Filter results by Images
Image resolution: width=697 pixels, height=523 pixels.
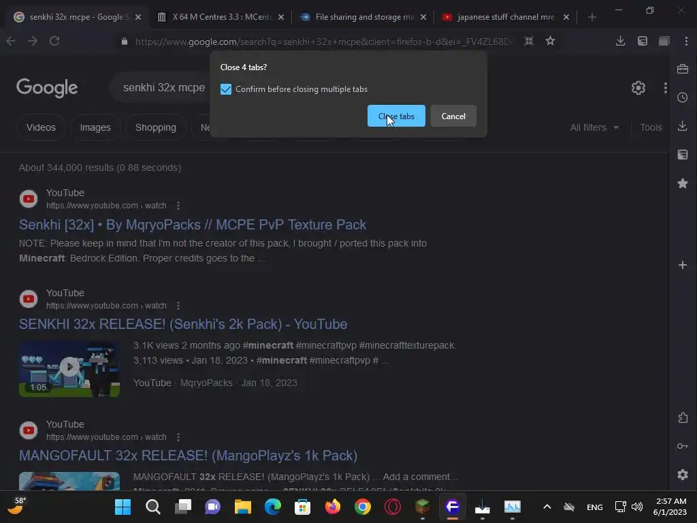pyautogui.click(x=95, y=127)
